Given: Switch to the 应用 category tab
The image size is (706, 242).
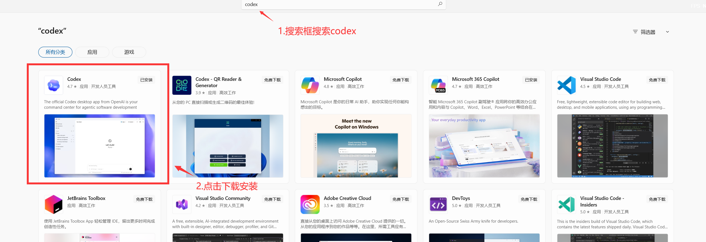Looking at the screenshot, I should click(x=92, y=52).
